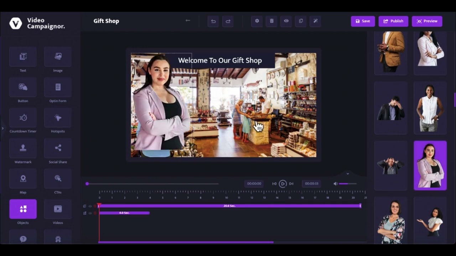Publish the video campaign
The width and height of the screenshot is (456, 256).
[393, 21]
